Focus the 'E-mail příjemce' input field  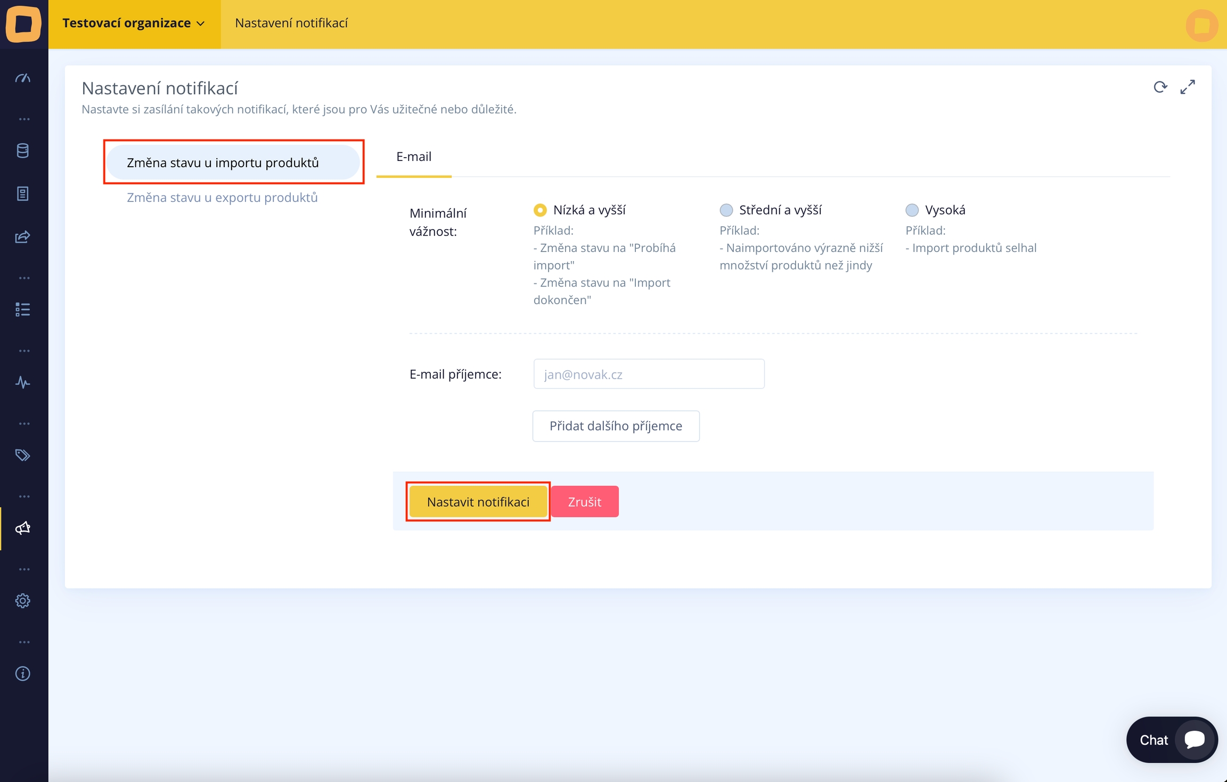(649, 374)
